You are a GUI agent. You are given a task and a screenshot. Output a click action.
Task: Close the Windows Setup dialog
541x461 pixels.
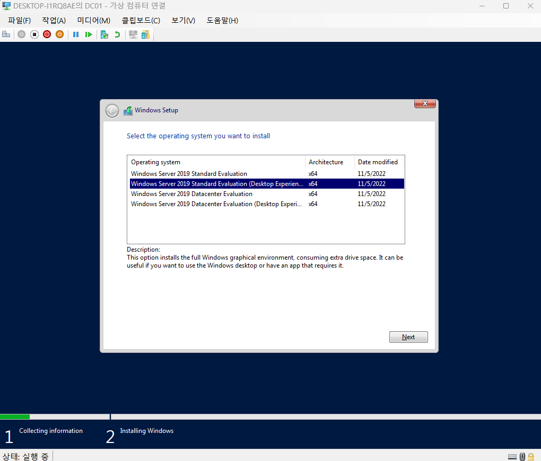[x=425, y=103]
